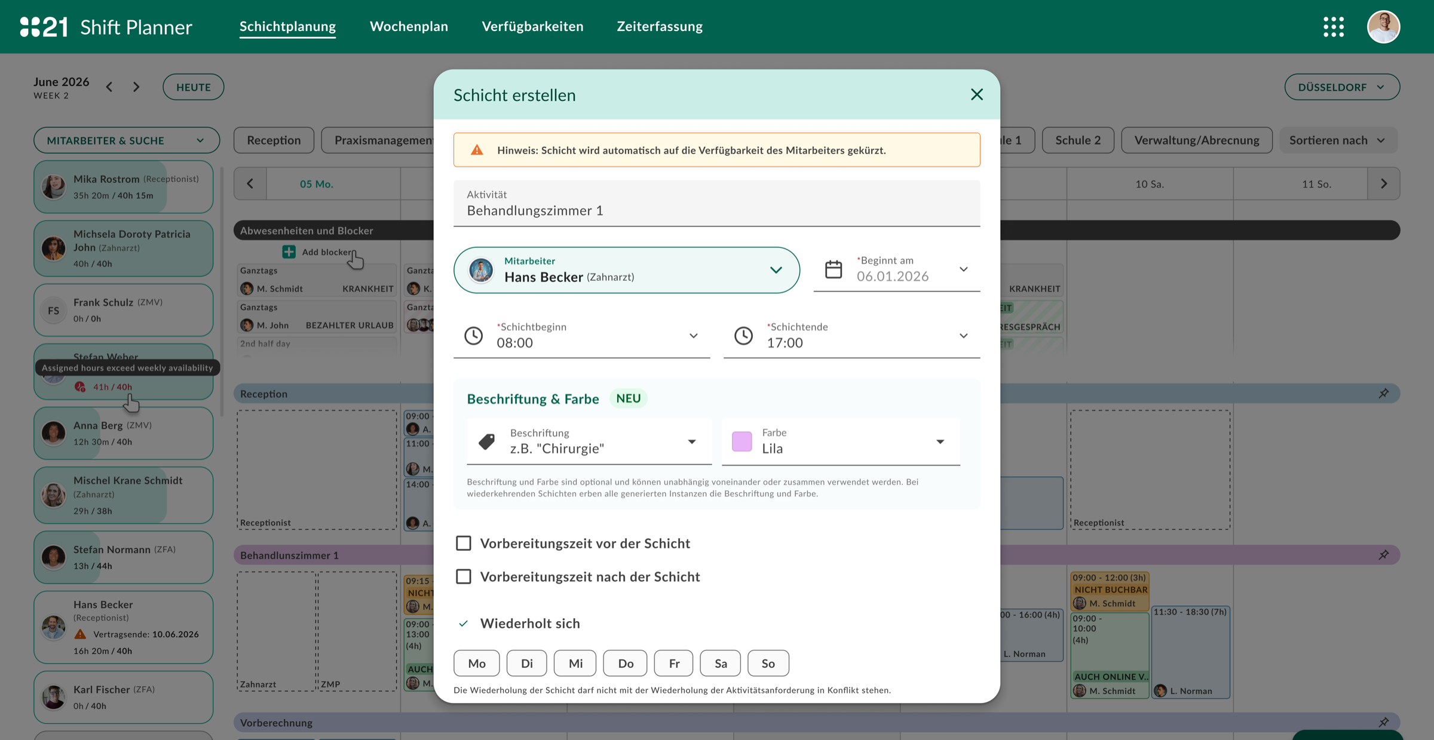This screenshot has height=740, width=1434.
Task: Toggle the Do repeat day
Action: pyautogui.click(x=626, y=663)
